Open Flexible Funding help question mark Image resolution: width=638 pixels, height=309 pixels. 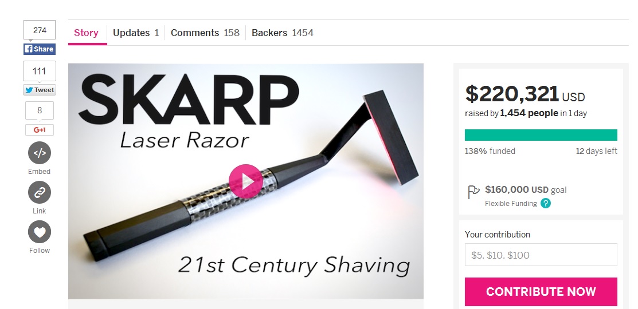click(546, 204)
